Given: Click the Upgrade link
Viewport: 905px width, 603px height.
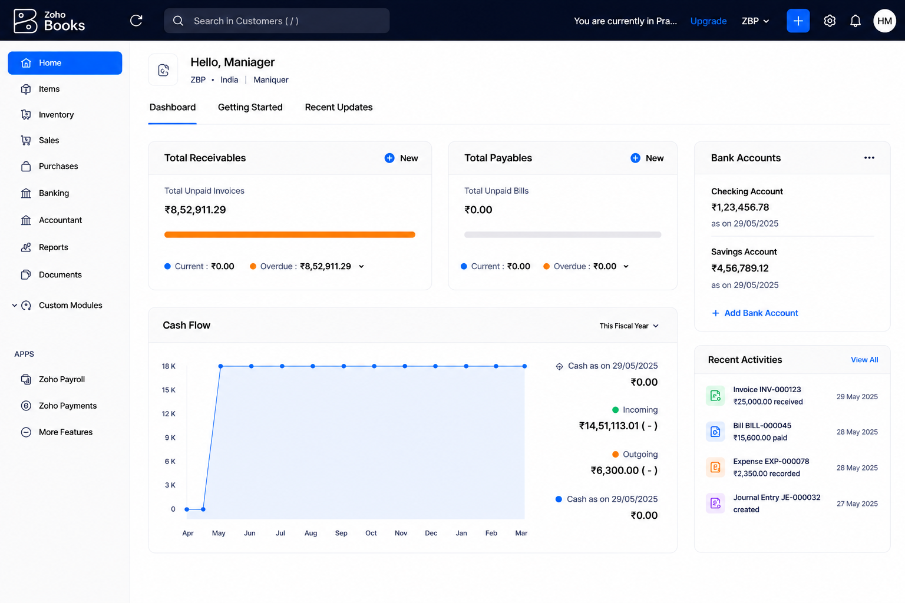Looking at the screenshot, I should tap(708, 21).
